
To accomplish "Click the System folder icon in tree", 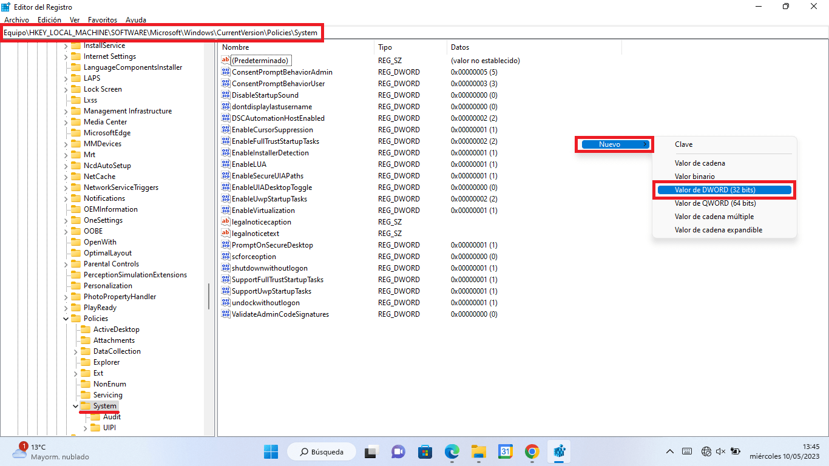I will [86, 406].
